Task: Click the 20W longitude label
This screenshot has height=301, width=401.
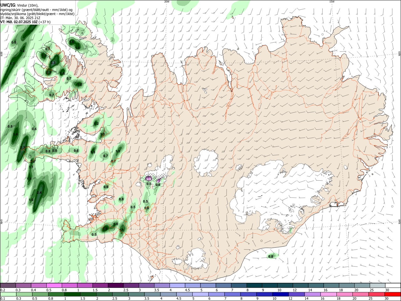Action: pos(167,2)
